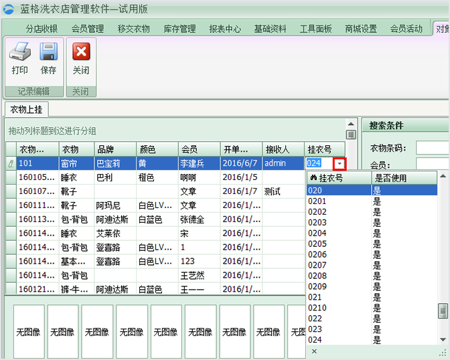
Task: Open 基础资料 menu
Action: coord(270,29)
